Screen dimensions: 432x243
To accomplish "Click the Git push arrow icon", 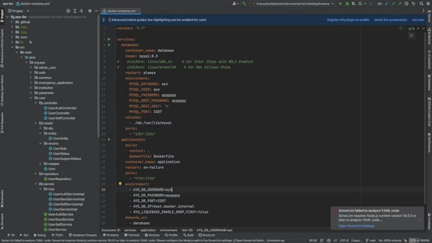I will click(400, 4).
